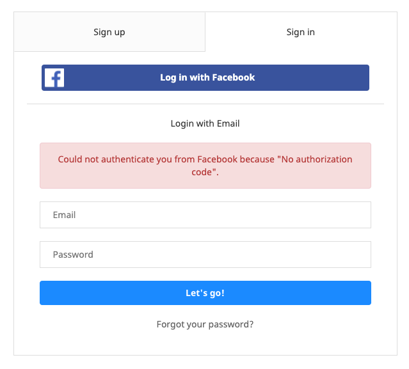Click the "Log in with Facebook" label text
This screenshot has width=409, height=369.
[x=207, y=77]
